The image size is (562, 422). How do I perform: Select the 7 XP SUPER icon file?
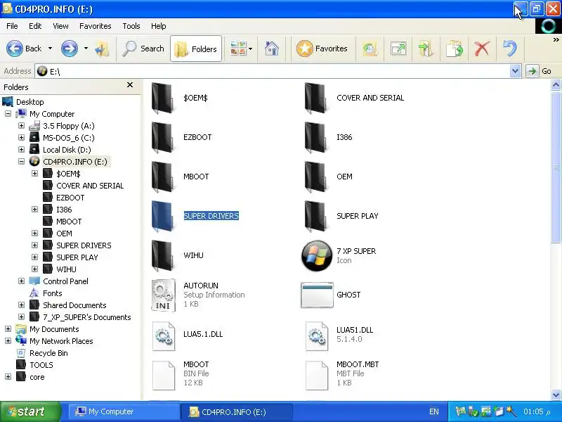click(x=317, y=256)
